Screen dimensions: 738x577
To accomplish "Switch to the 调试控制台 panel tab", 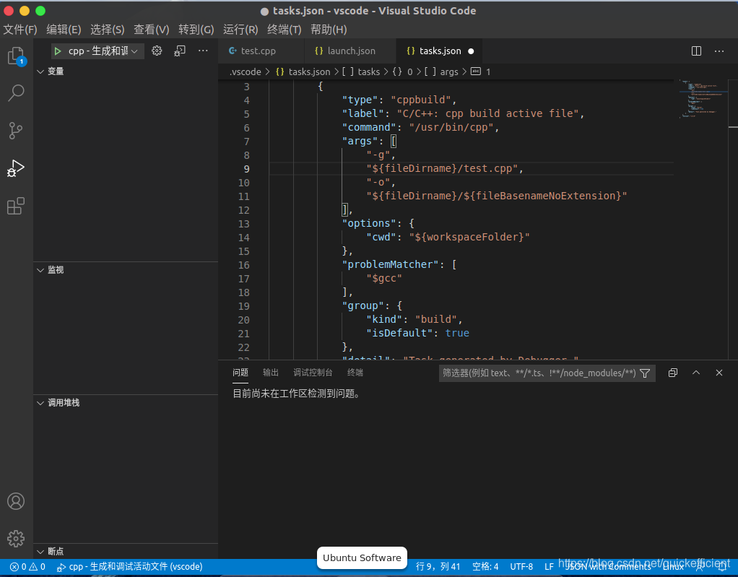I will (313, 373).
